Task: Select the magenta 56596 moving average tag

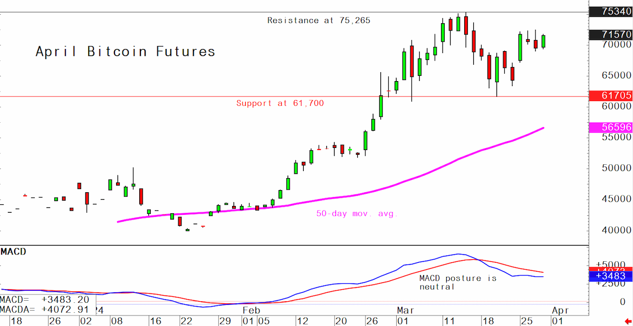Action: pyautogui.click(x=611, y=127)
